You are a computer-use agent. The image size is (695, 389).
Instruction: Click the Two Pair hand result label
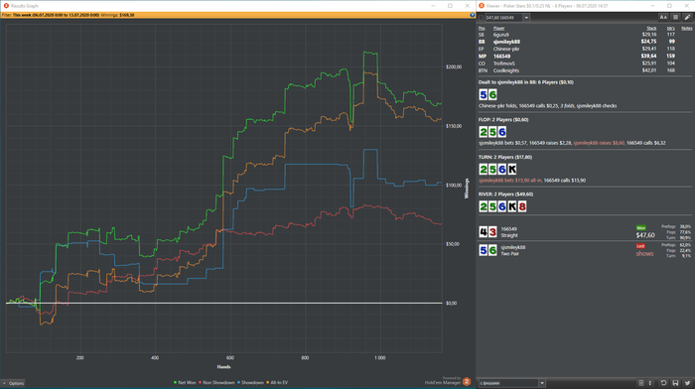click(509, 254)
